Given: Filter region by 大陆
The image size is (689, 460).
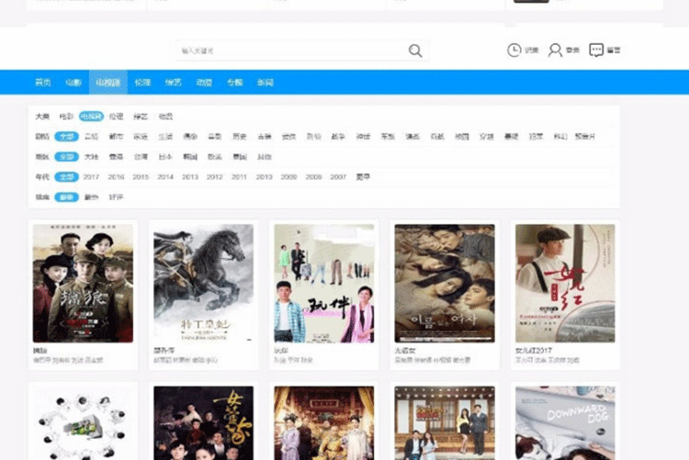Looking at the screenshot, I should [91, 157].
